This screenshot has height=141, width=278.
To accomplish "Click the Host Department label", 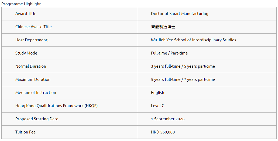I will click(32, 40).
